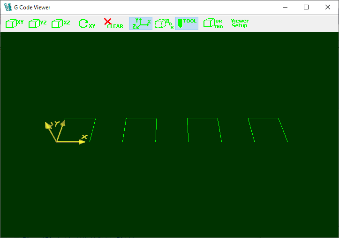
Task: Click the second green toolpath rectangle
Action: (x=140, y=130)
